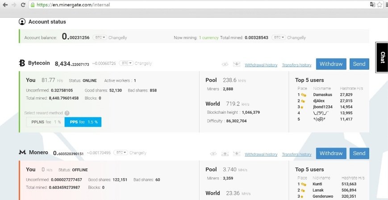Screen dimensions: 388x200
Task: Click the gold stars beside Kunti
Action: [304, 184]
